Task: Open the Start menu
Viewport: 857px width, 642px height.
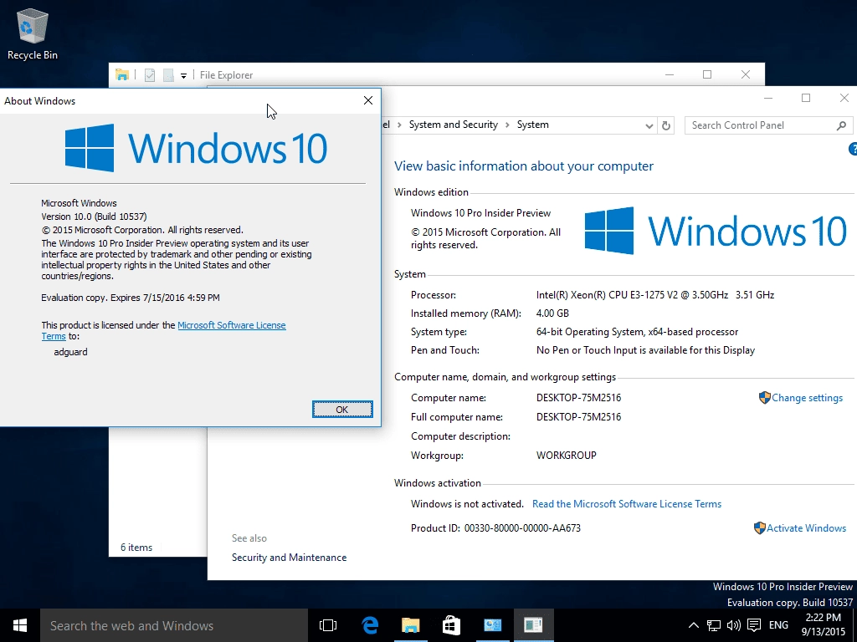Action: 20,625
